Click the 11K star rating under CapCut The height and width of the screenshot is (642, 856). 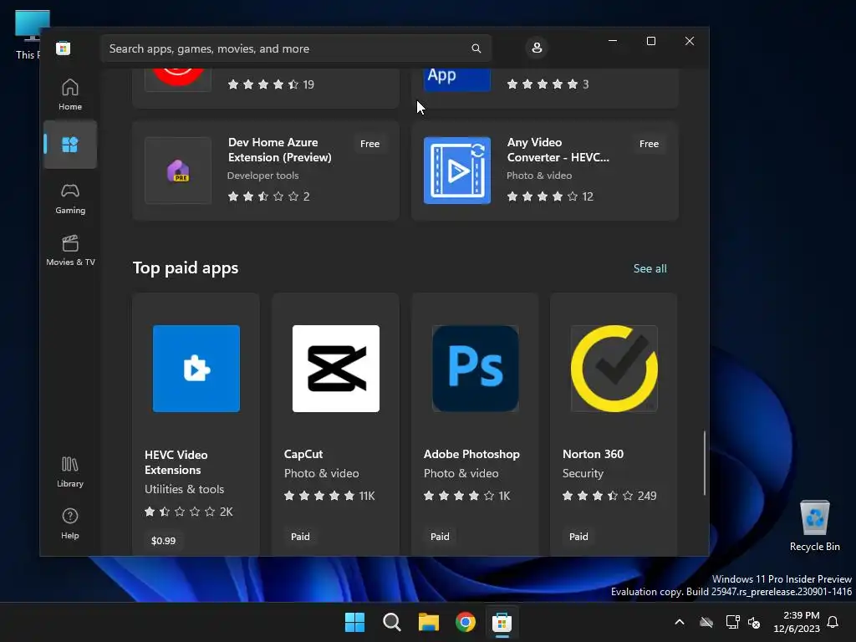pos(329,496)
